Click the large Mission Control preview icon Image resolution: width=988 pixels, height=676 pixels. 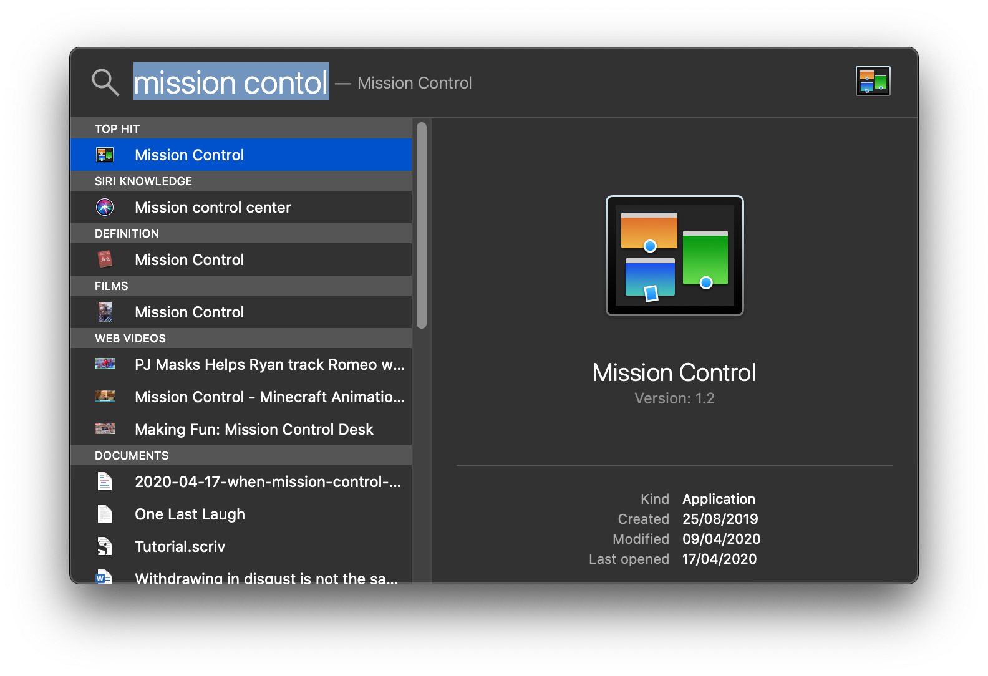click(x=675, y=256)
